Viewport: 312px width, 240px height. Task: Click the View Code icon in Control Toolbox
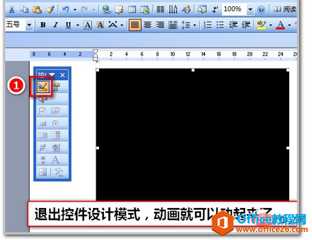(42, 99)
